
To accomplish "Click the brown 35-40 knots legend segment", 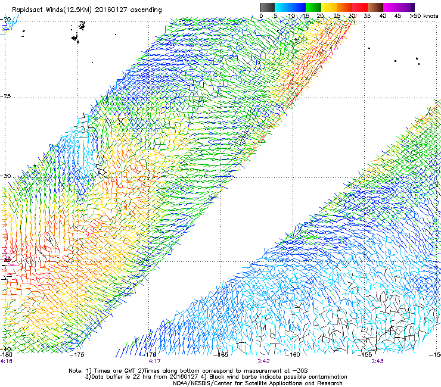I will pyautogui.click(x=375, y=8).
